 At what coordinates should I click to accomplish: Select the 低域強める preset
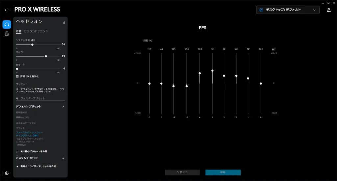coord(21,113)
